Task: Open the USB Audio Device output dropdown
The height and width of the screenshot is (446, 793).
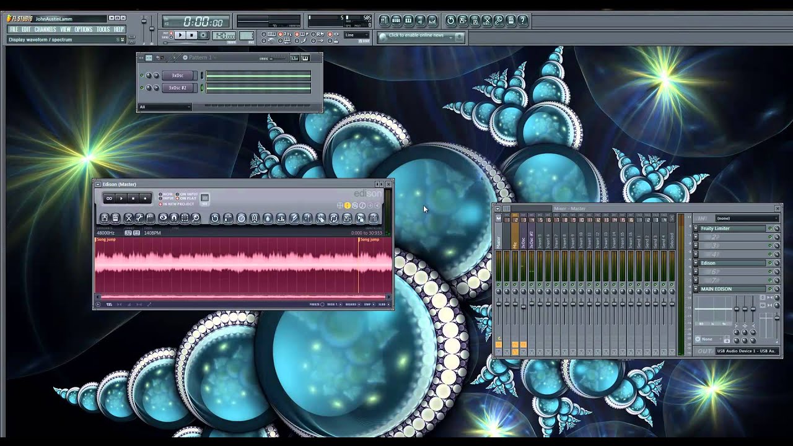Action: pos(747,351)
